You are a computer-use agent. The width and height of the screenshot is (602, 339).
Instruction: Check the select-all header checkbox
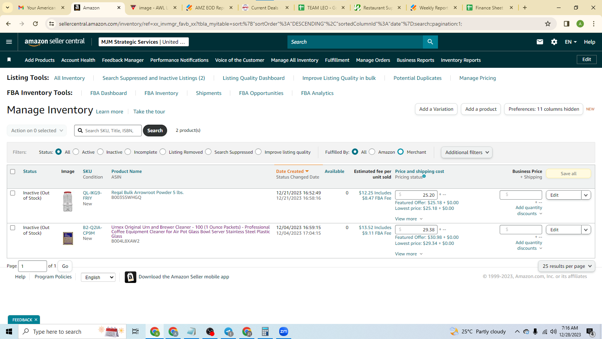tap(12, 171)
